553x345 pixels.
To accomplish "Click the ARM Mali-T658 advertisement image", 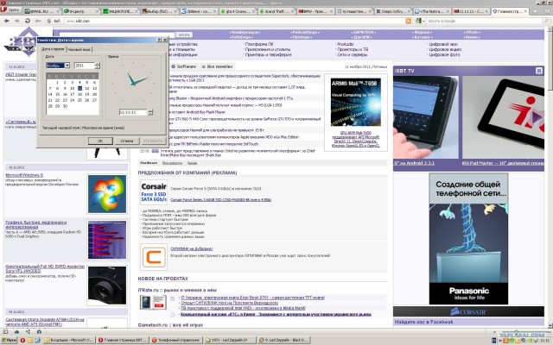I will tap(355, 102).
